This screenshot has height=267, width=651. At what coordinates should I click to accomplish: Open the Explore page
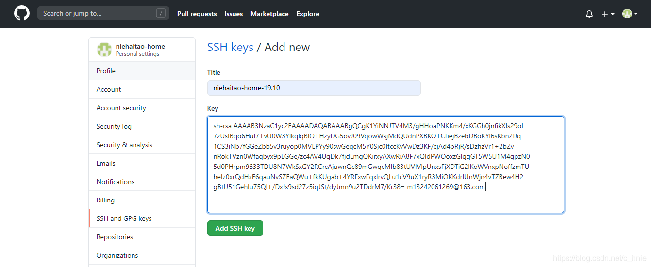point(308,14)
